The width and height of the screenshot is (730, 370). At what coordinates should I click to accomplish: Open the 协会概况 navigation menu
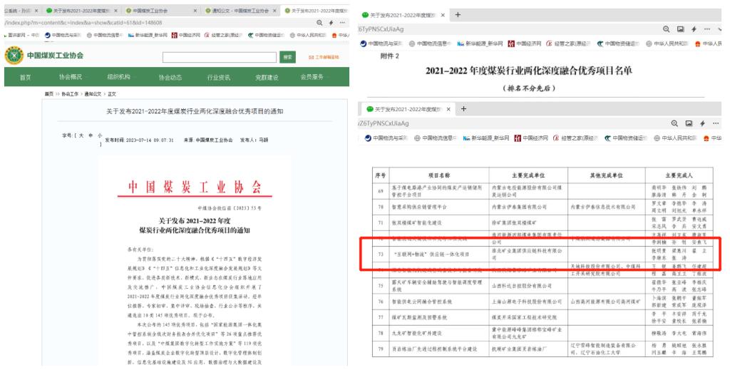71,77
